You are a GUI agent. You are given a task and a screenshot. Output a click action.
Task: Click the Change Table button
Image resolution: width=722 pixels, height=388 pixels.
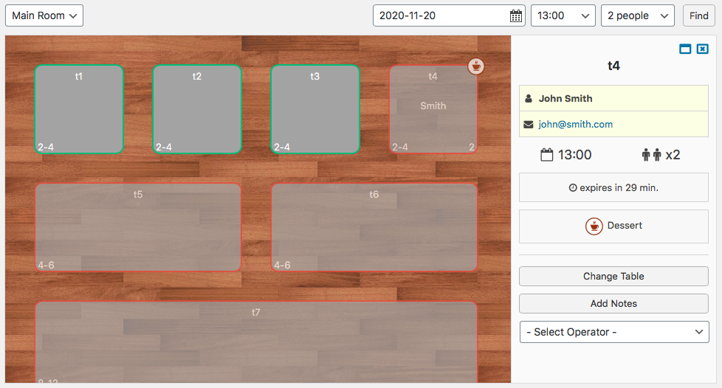click(613, 276)
